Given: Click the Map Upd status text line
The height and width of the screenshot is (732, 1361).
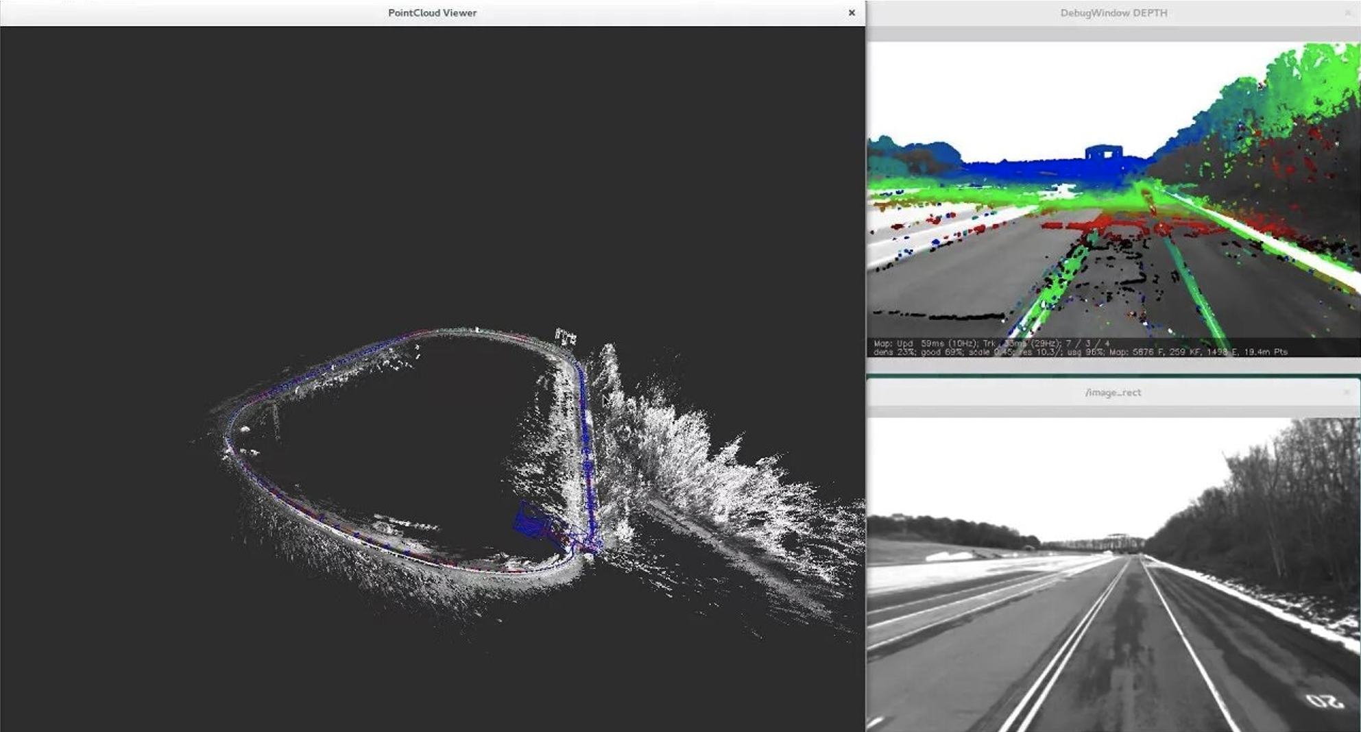Looking at the screenshot, I should (991, 343).
